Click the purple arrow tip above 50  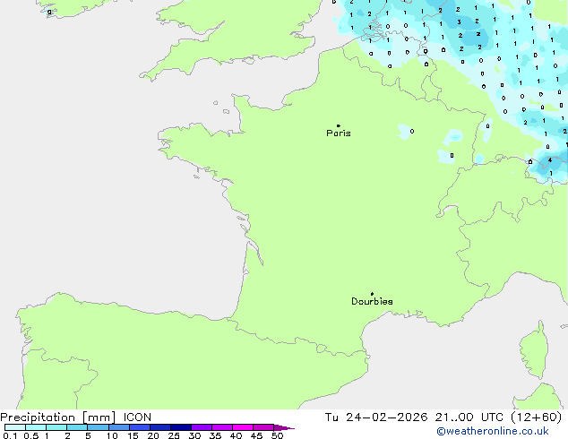click(x=284, y=427)
